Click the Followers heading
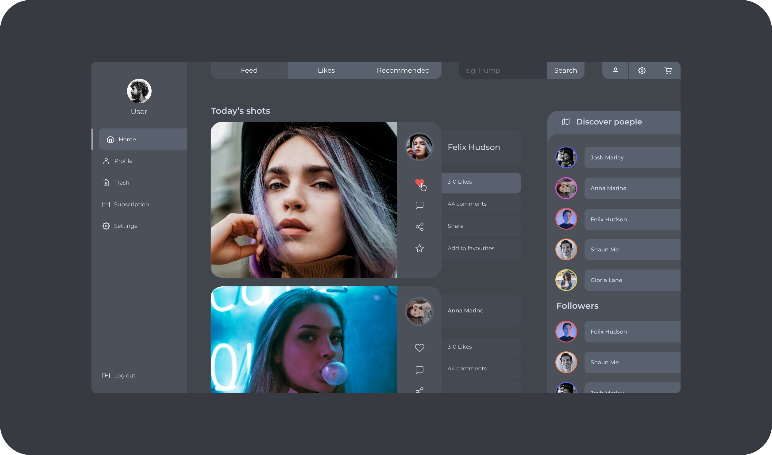Viewport: 772px width, 455px height. pyautogui.click(x=577, y=306)
